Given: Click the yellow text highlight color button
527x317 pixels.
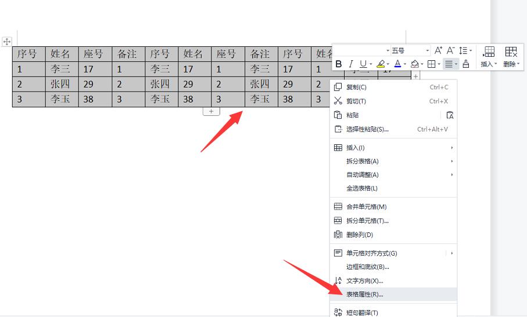Looking at the screenshot, I should click(381, 64).
